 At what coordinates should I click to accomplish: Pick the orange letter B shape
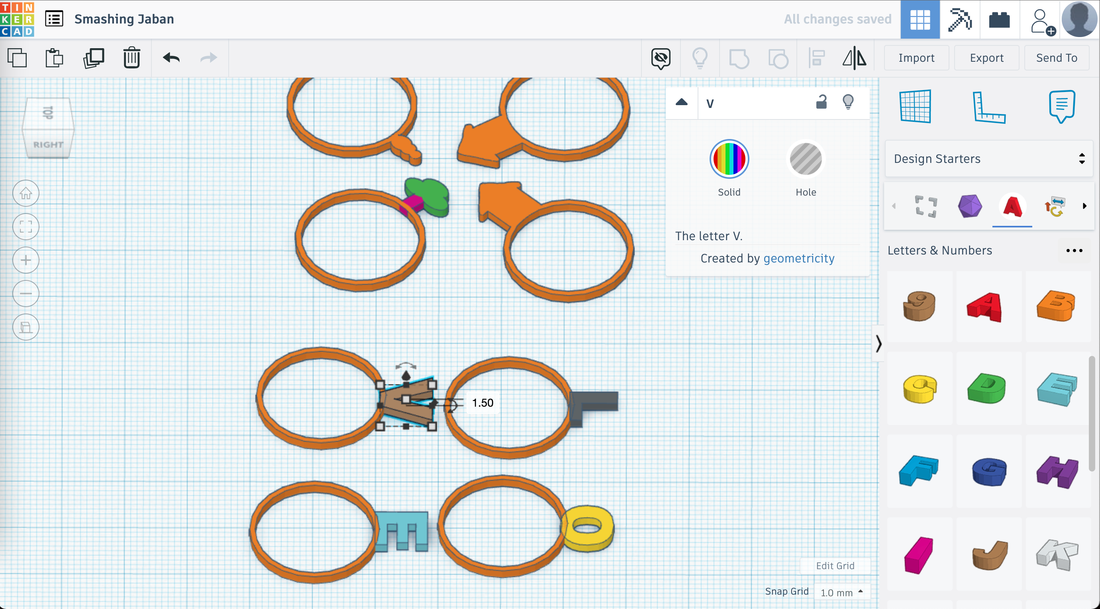pyautogui.click(x=1057, y=306)
